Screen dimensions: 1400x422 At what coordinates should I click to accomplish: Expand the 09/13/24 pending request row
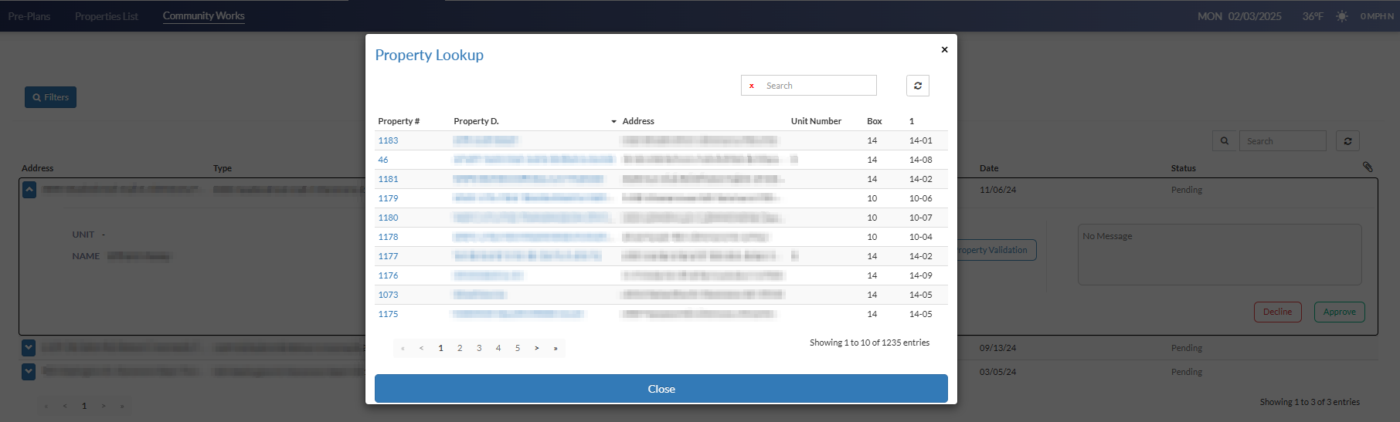pos(29,348)
